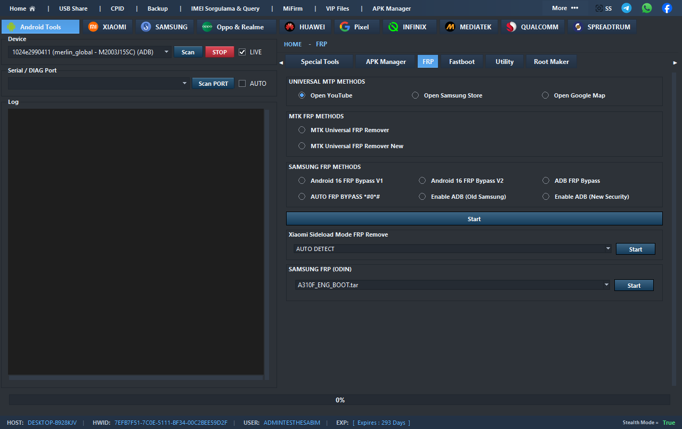Viewport: 682px width, 429px height.
Task: Open the Huawei brand section
Action: [x=304, y=27]
